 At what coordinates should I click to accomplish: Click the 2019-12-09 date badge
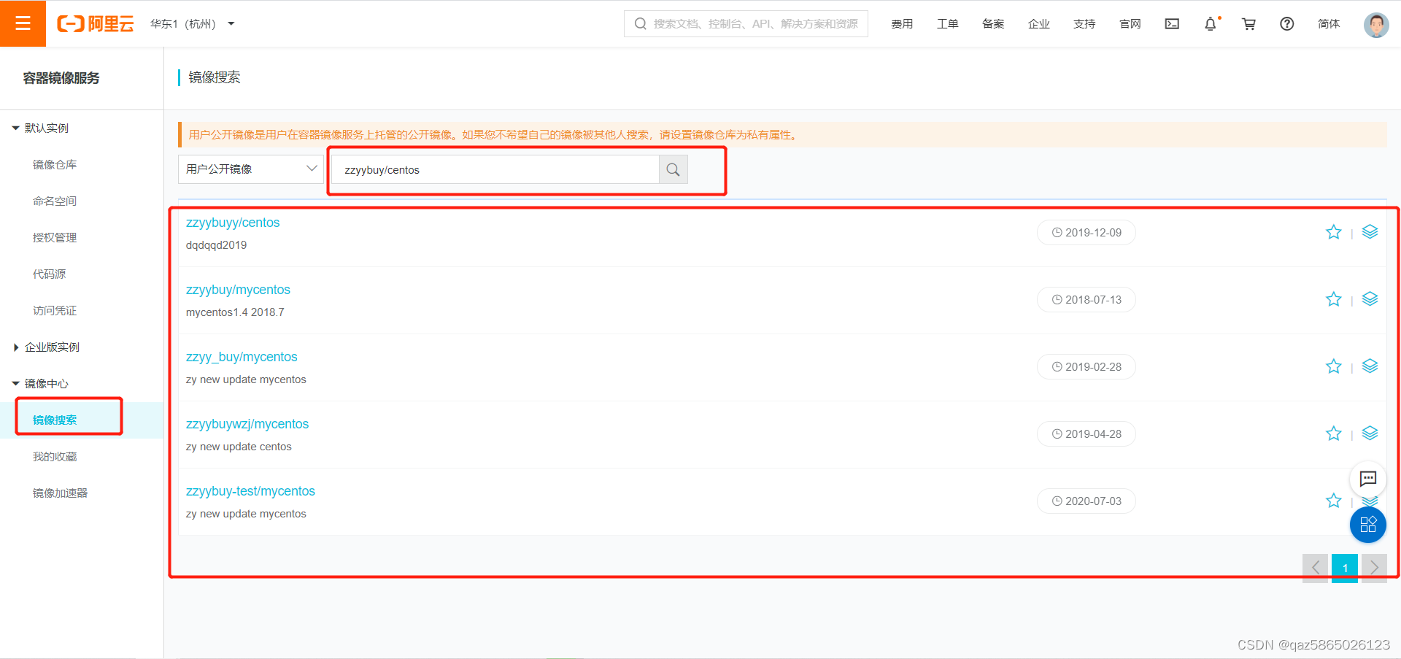pyautogui.click(x=1087, y=233)
